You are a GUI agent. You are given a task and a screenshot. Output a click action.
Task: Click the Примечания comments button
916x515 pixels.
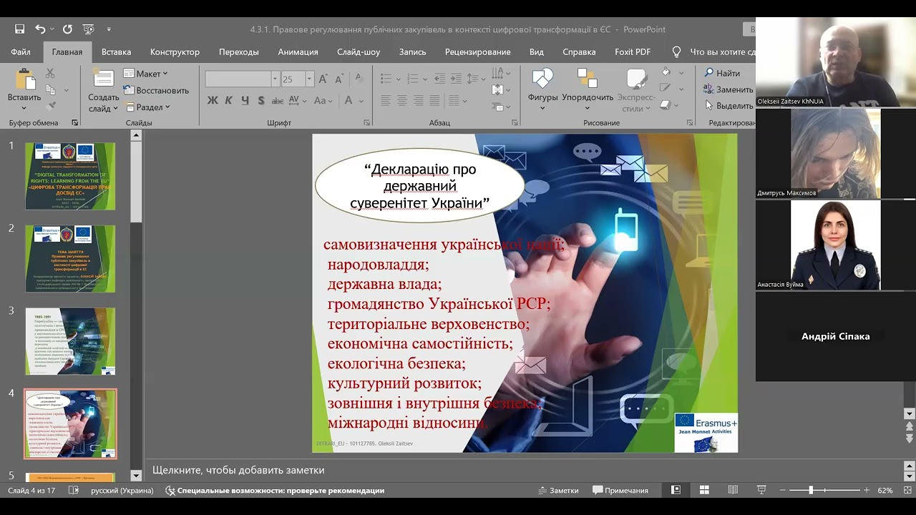620,490
